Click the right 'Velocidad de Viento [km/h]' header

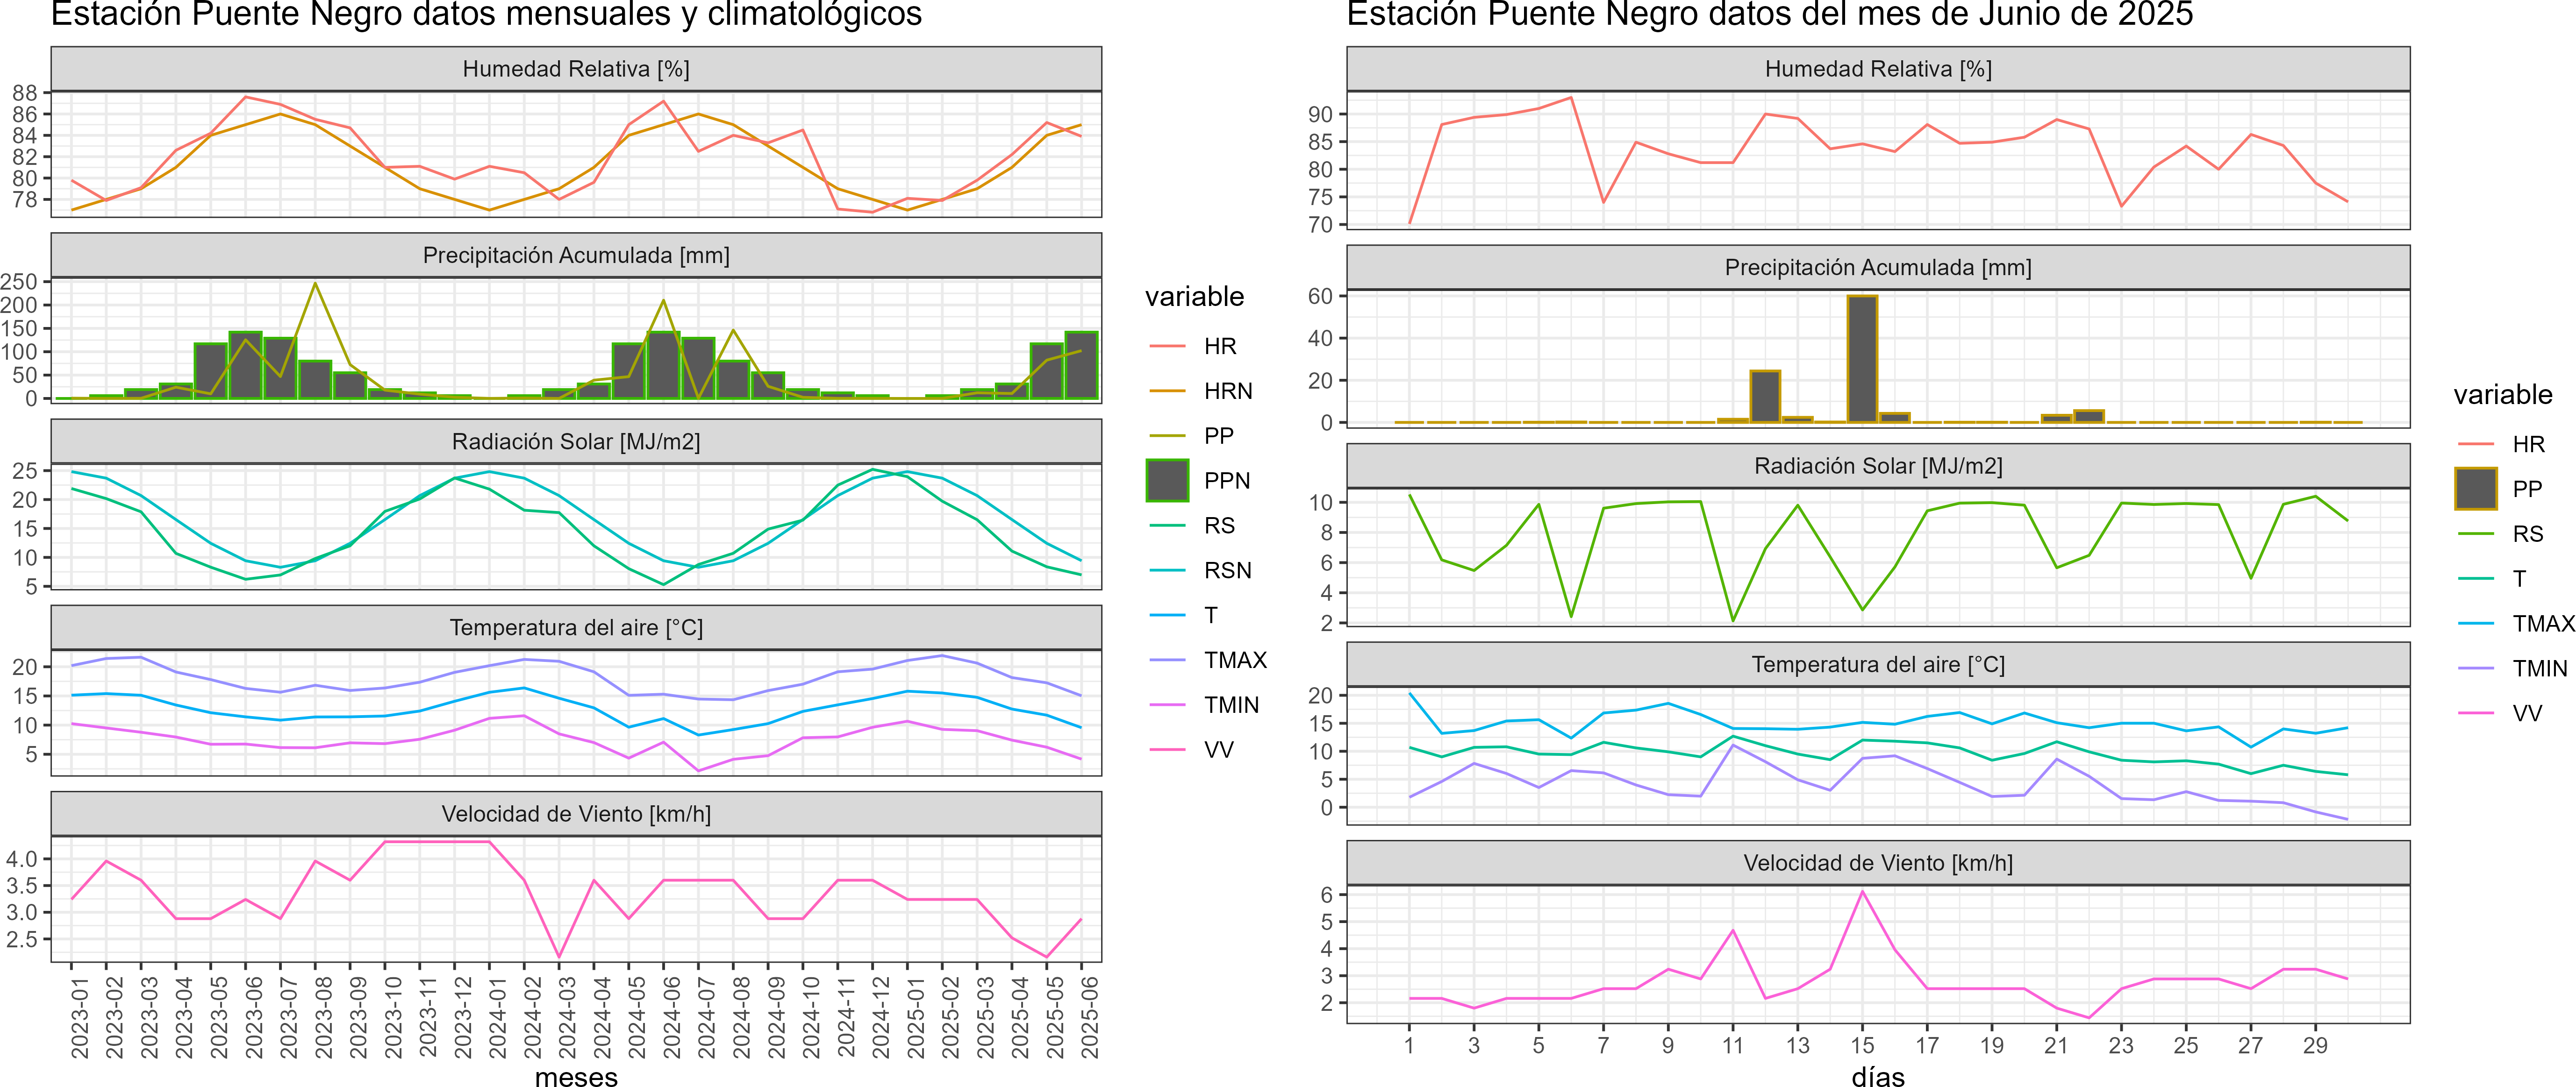point(1878,863)
